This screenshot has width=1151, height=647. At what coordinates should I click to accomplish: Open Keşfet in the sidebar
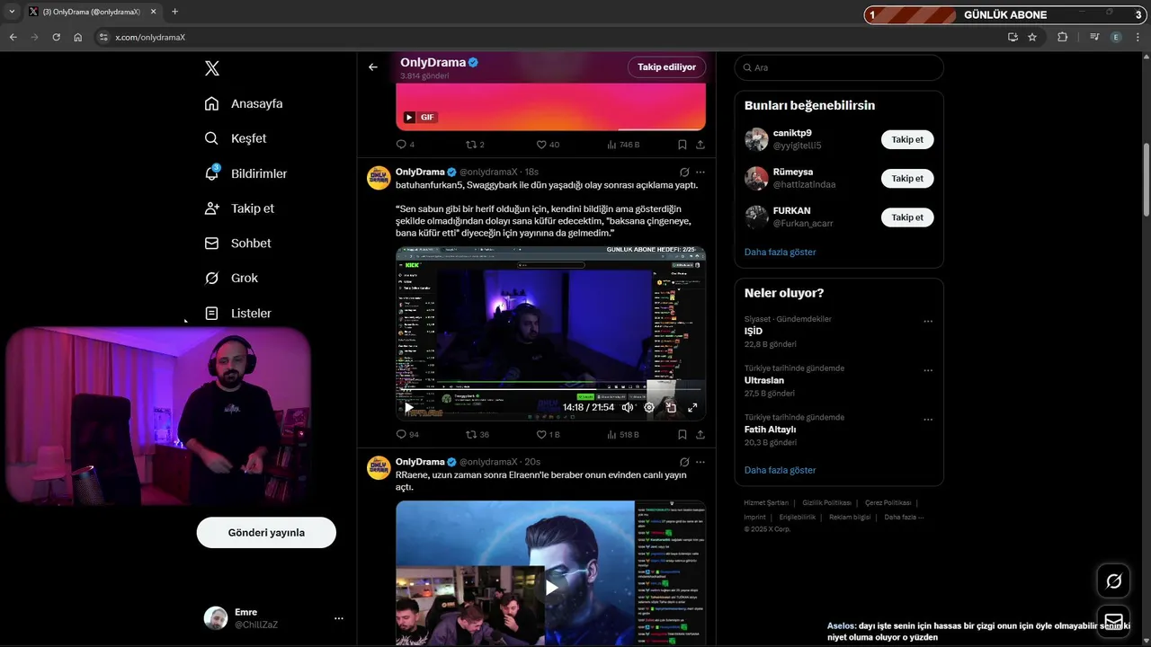pyautogui.click(x=236, y=138)
